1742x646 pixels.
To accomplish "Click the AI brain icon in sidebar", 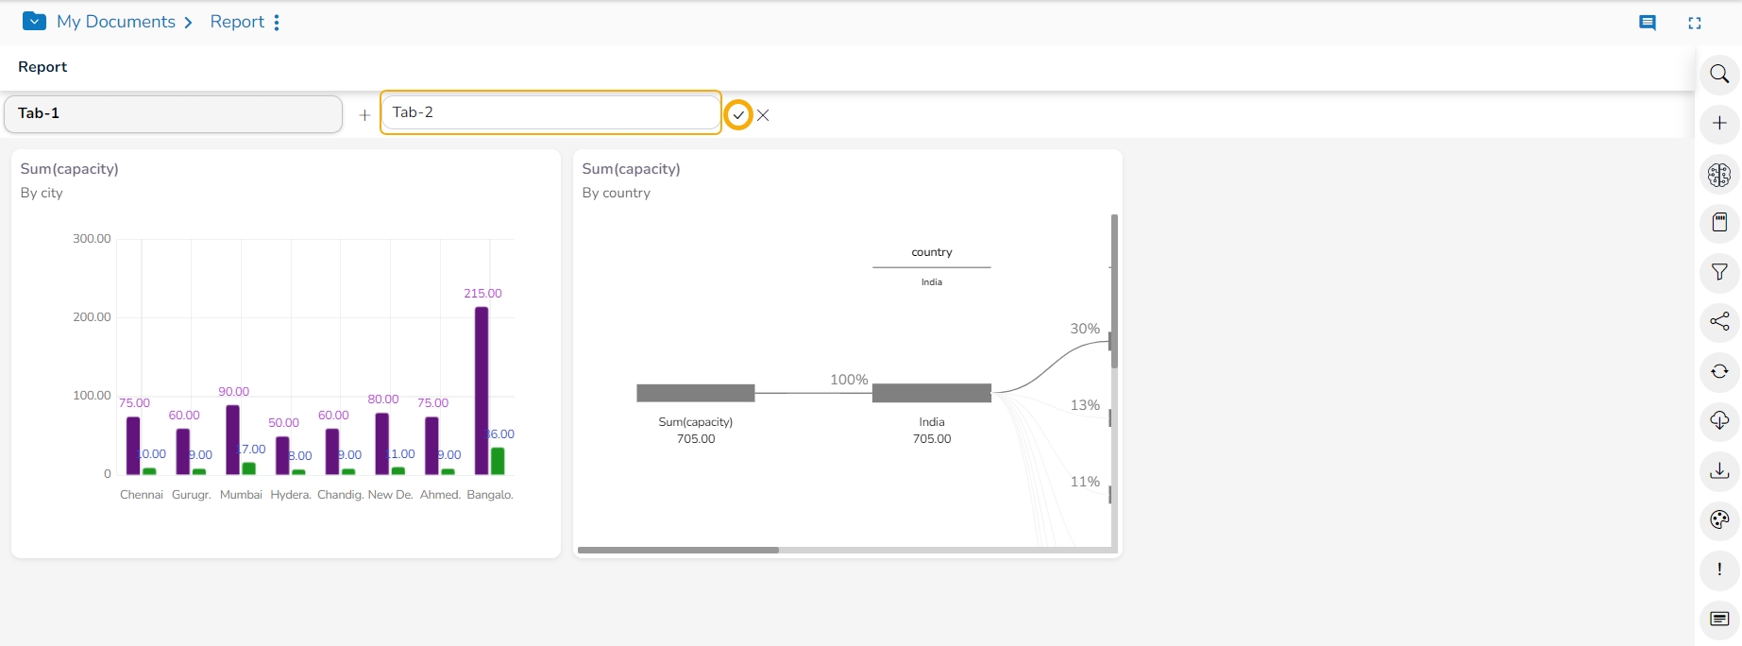I will (x=1719, y=175).
